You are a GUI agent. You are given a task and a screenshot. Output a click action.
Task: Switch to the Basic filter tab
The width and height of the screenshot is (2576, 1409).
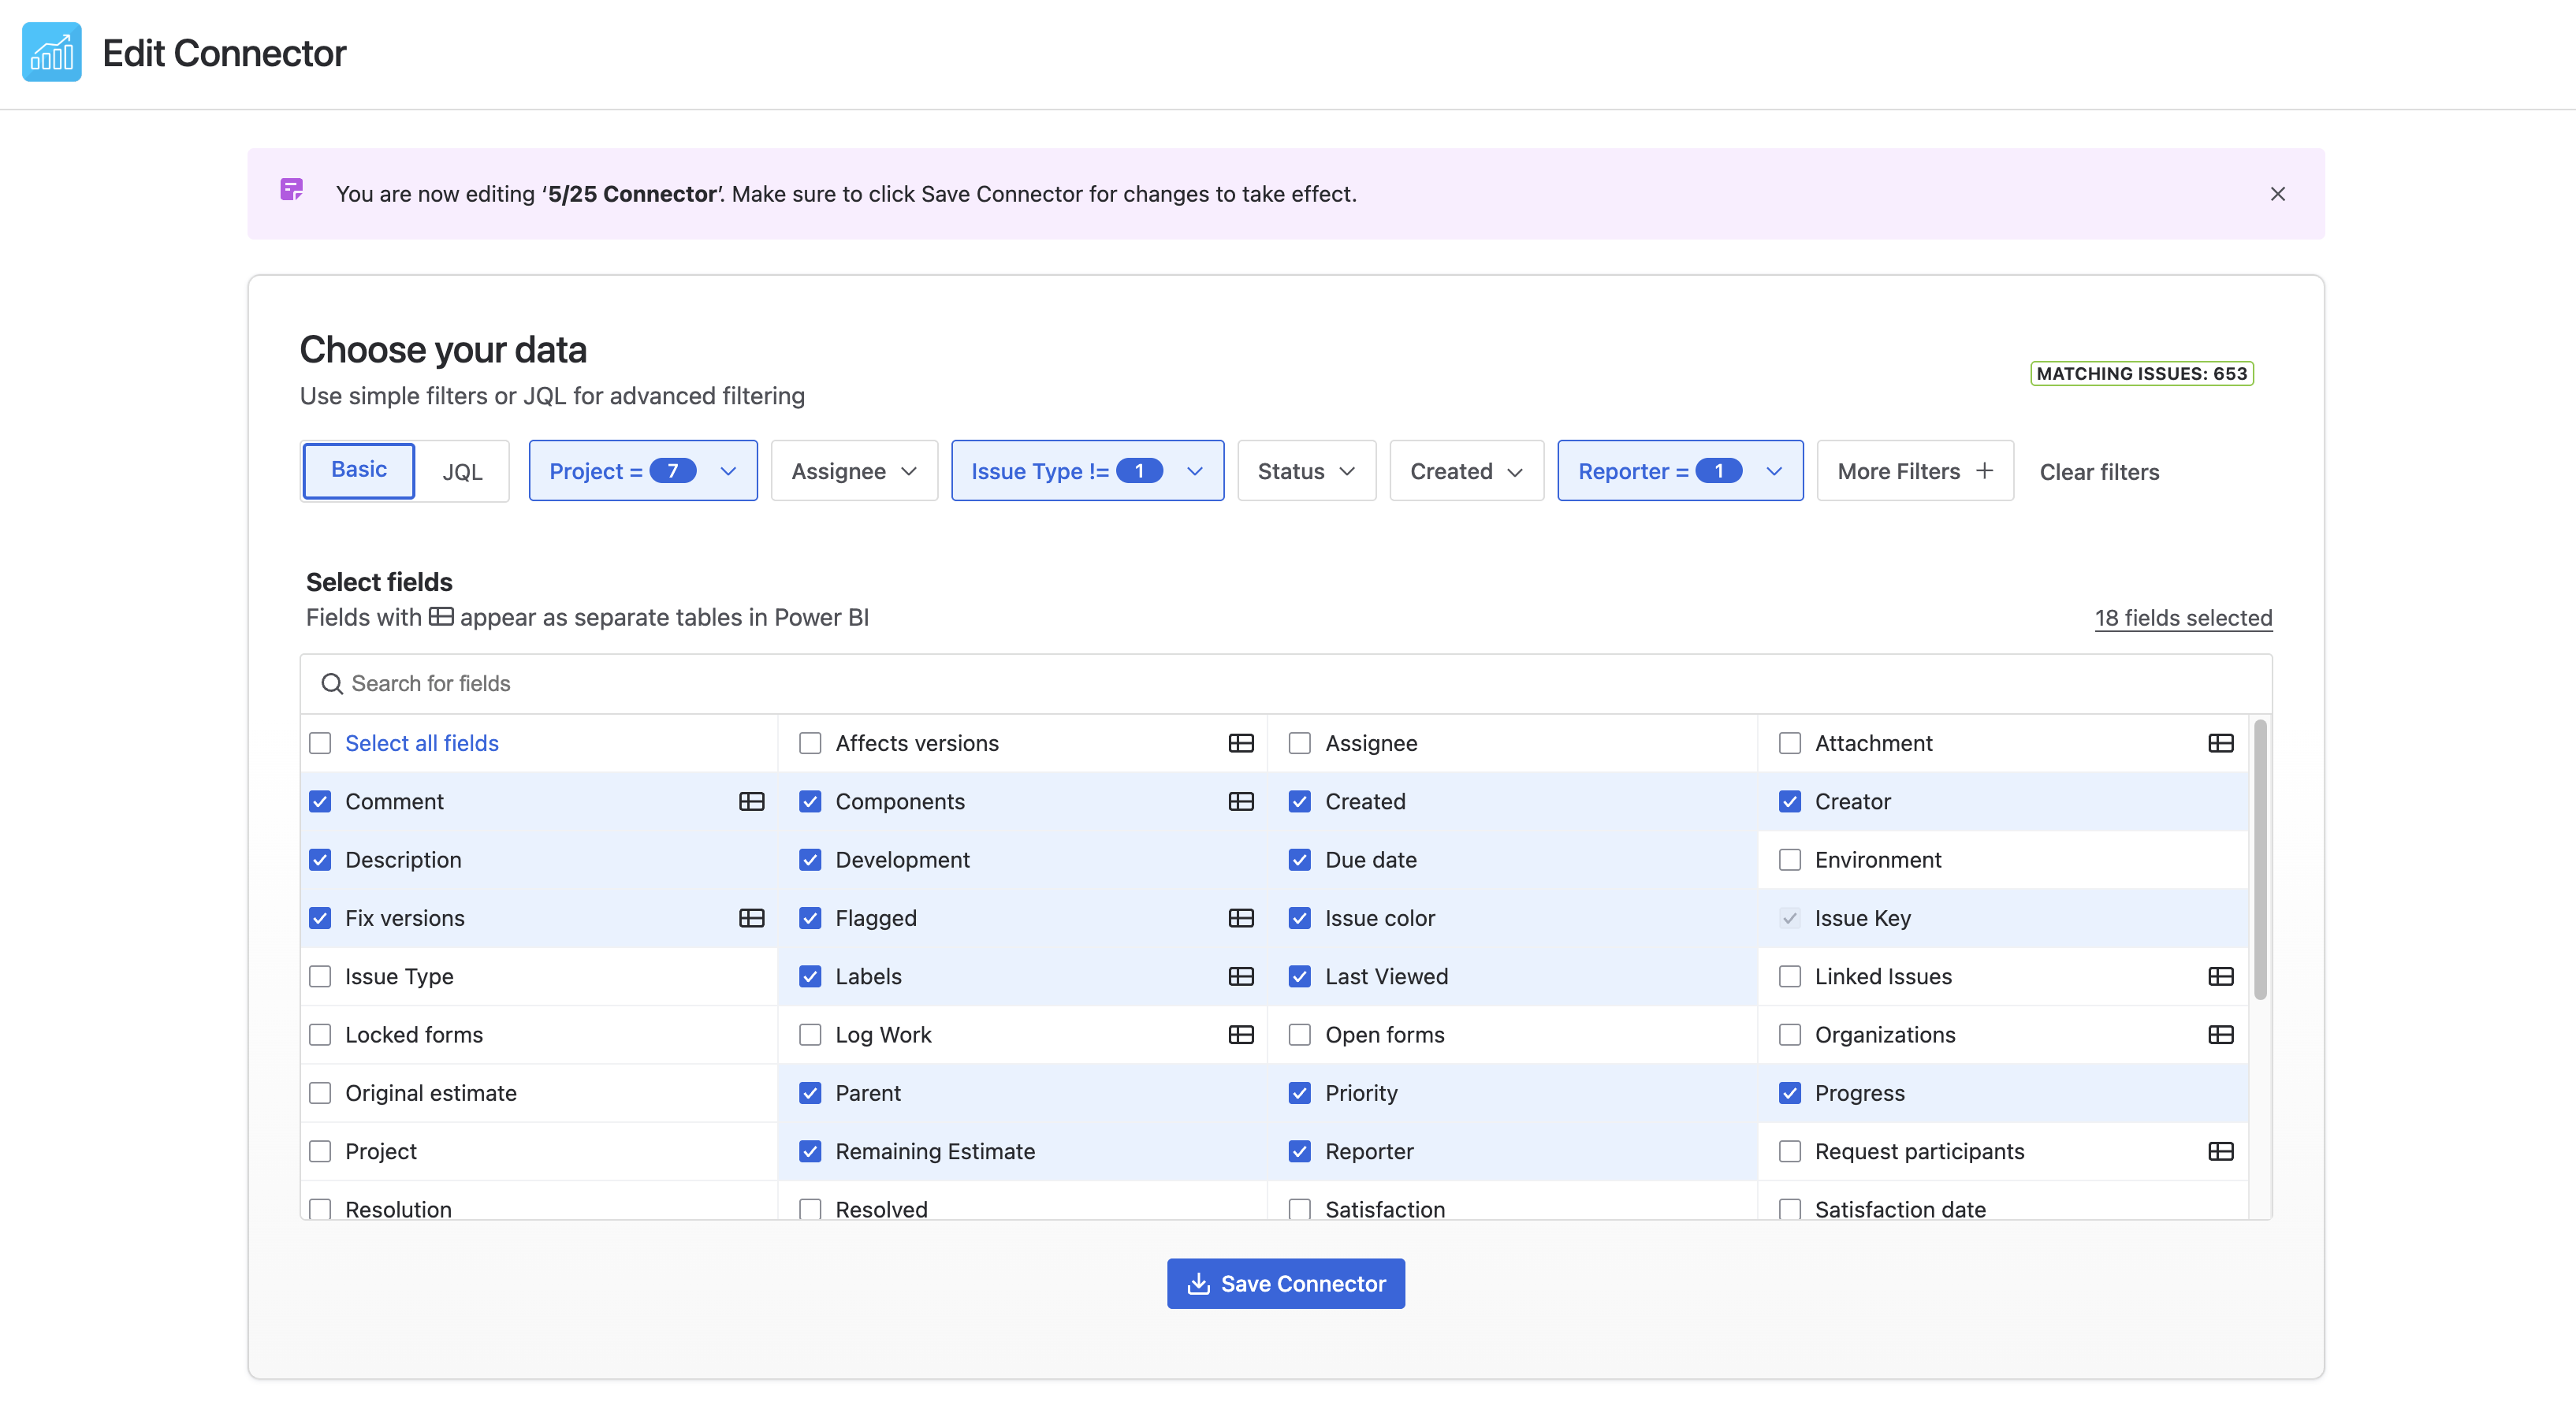point(358,470)
